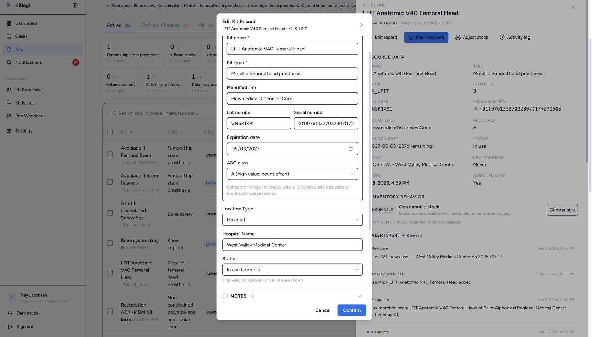Viewport: 592px width, 337px height.
Task: Click the Manufacturer field
Action: point(292,99)
